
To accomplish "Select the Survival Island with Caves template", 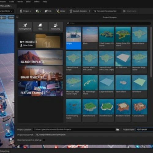I will pyautogui.click(x=90, y=62).
